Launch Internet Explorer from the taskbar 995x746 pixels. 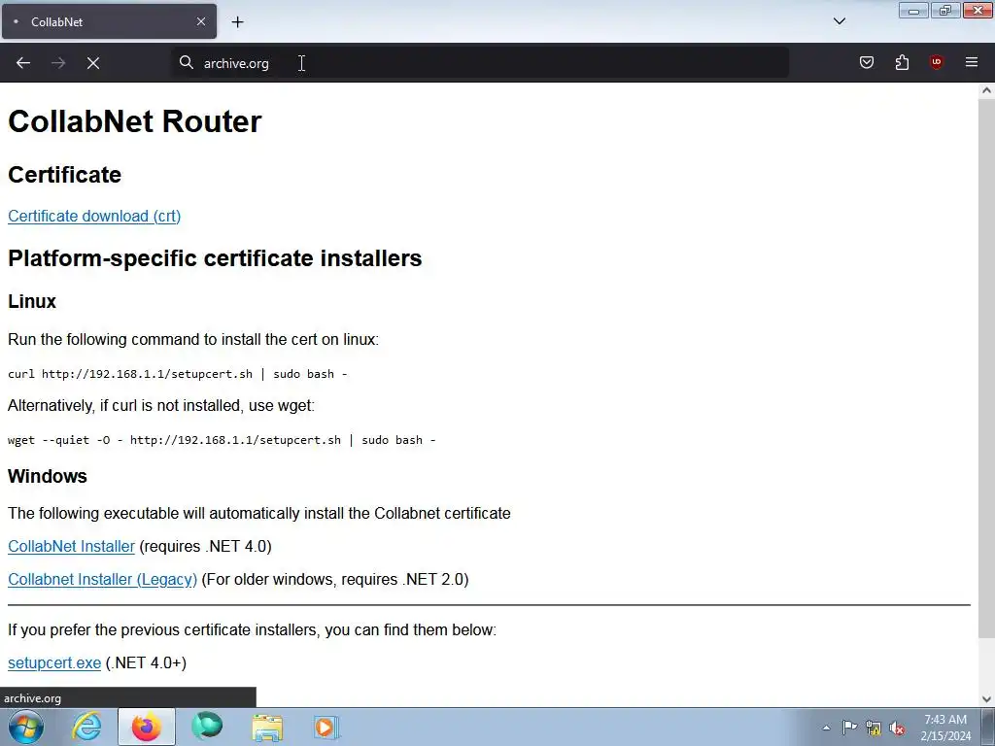coord(86,727)
